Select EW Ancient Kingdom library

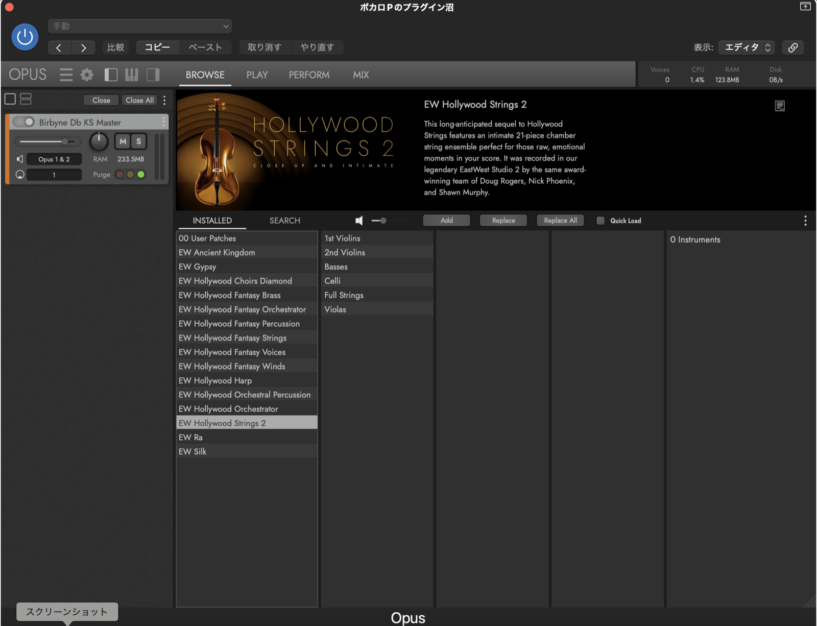coord(247,252)
